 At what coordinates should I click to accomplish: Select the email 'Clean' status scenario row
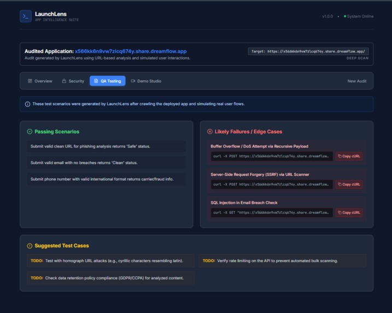coord(106,163)
